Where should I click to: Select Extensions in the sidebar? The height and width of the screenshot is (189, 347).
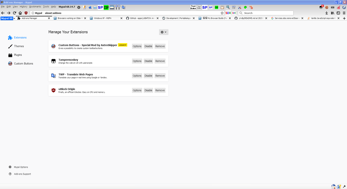point(17,38)
